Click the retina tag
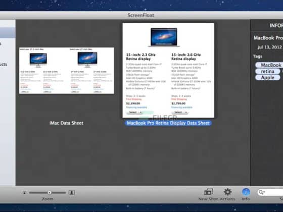 (x=268, y=71)
